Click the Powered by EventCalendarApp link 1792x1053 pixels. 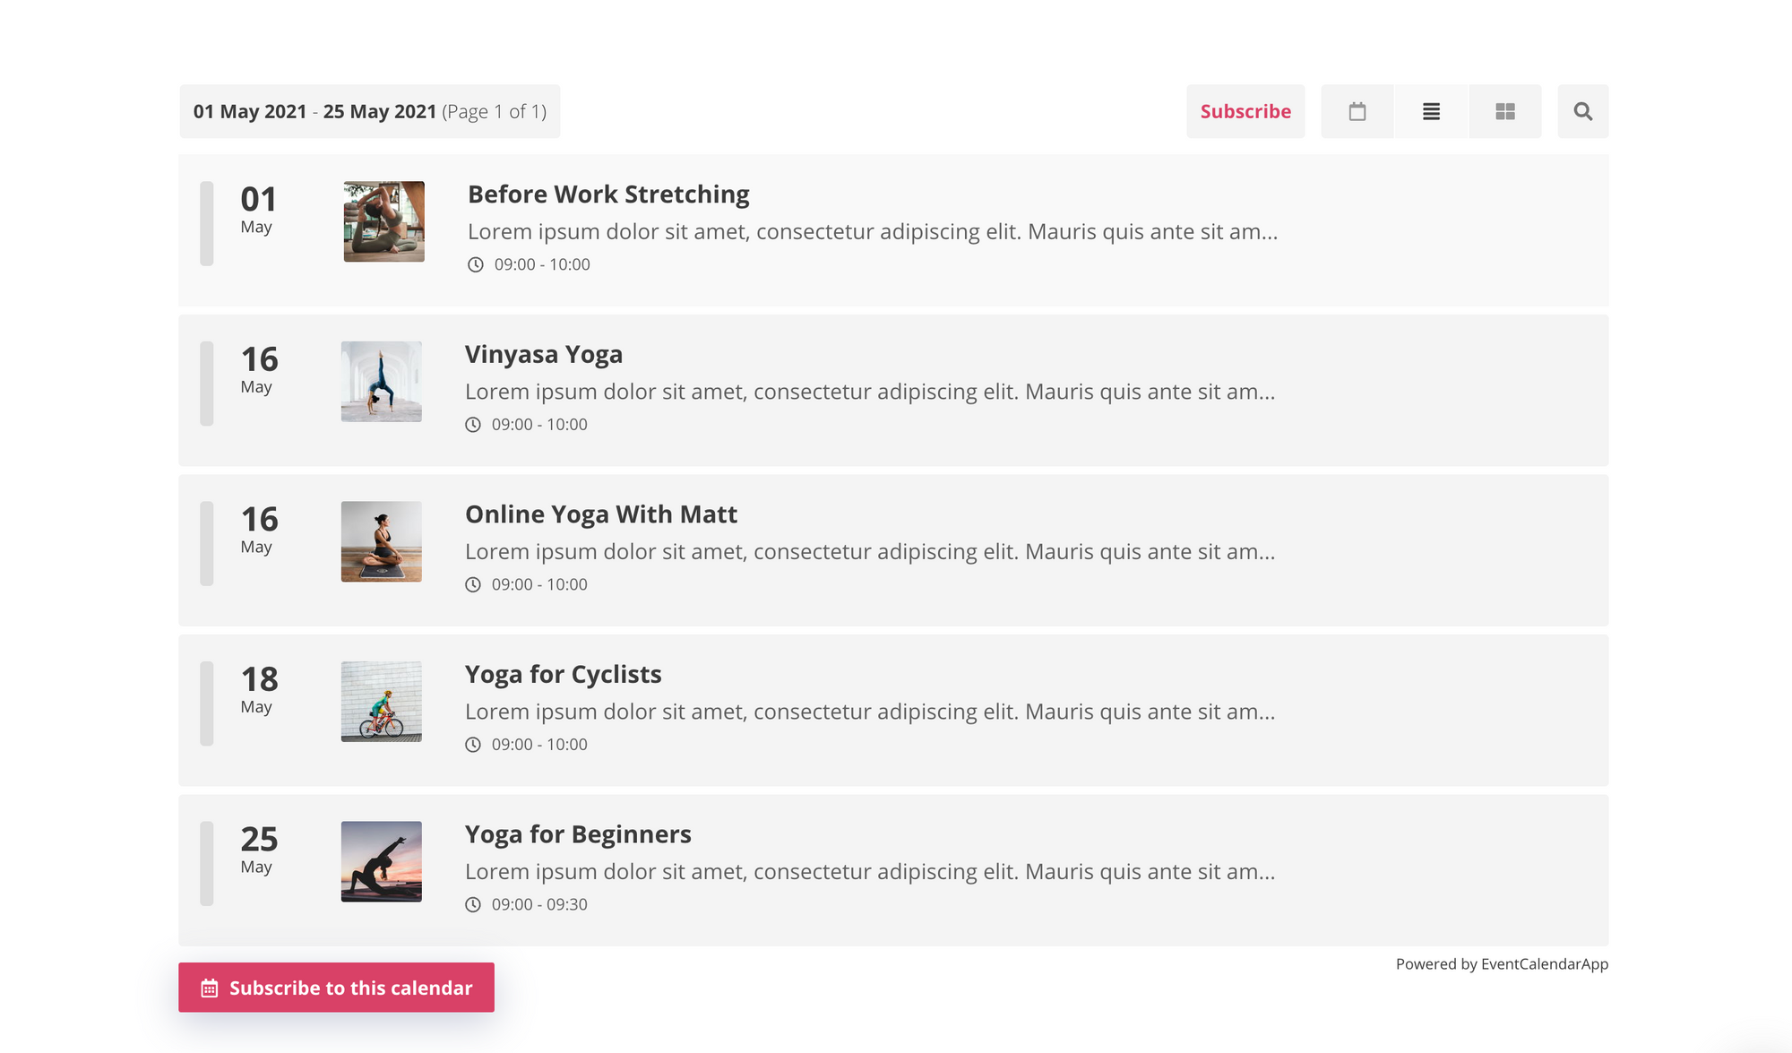pyautogui.click(x=1502, y=964)
